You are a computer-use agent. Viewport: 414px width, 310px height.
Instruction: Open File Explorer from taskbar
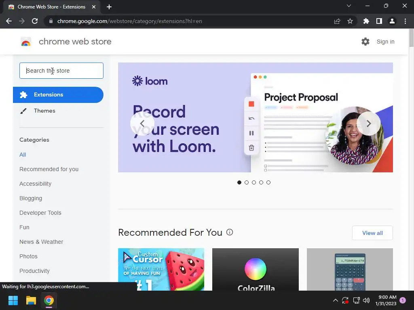pos(31,300)
